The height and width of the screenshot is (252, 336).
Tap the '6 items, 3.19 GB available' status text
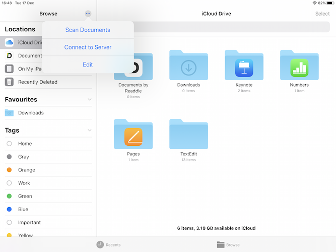tap(216, 228)
